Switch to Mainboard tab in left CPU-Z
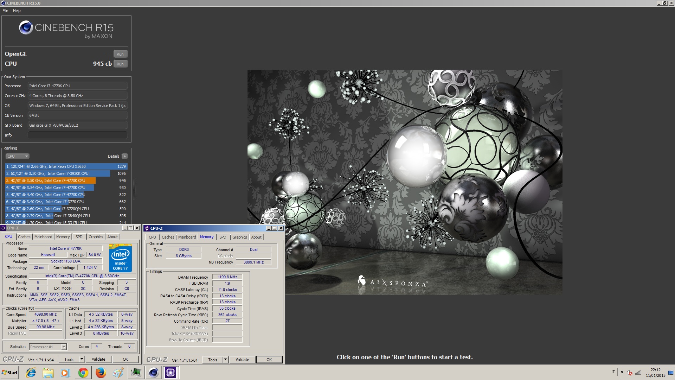Image resolution: width=675 pixels, height=380 pixels. [x=43, y=237]
